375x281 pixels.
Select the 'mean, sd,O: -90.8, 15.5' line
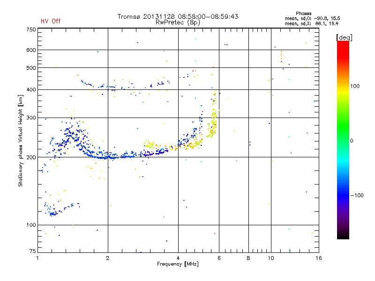click(x=312, y=18)
